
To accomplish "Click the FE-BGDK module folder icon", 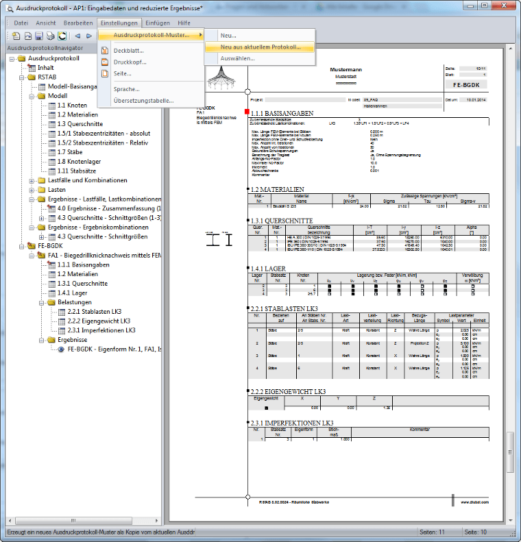I will click(x=32, y=246).
